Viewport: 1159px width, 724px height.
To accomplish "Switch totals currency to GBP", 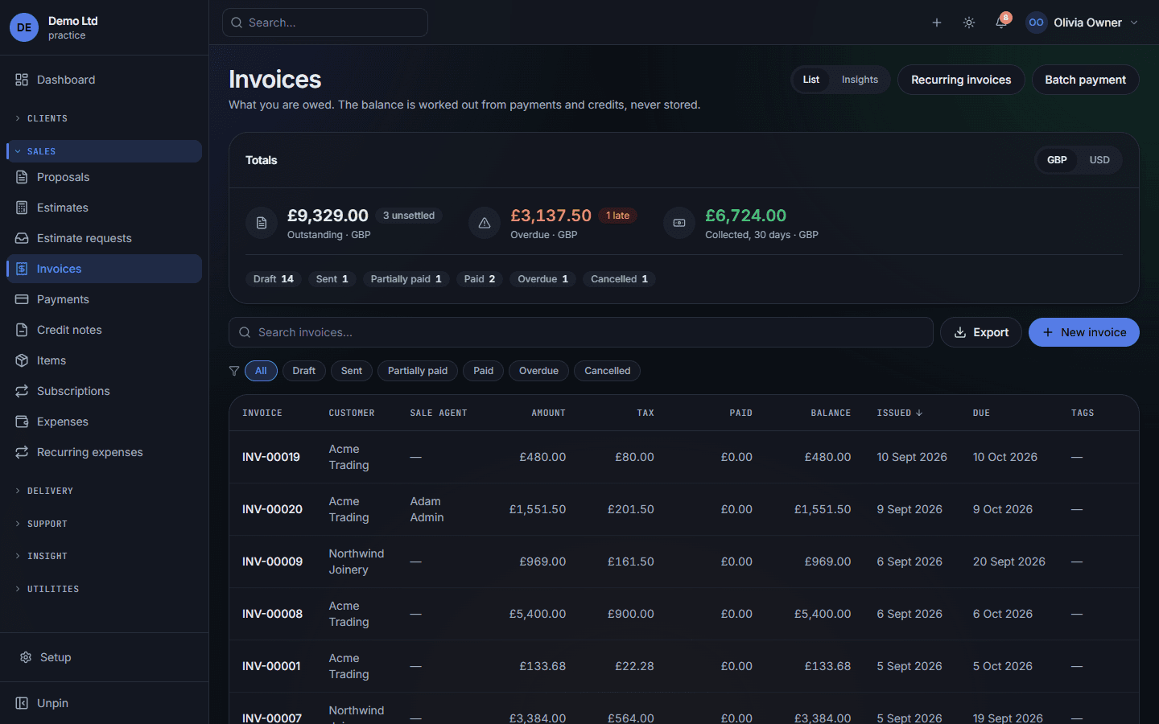I will pyautogui.click(x=1057, y=160).
